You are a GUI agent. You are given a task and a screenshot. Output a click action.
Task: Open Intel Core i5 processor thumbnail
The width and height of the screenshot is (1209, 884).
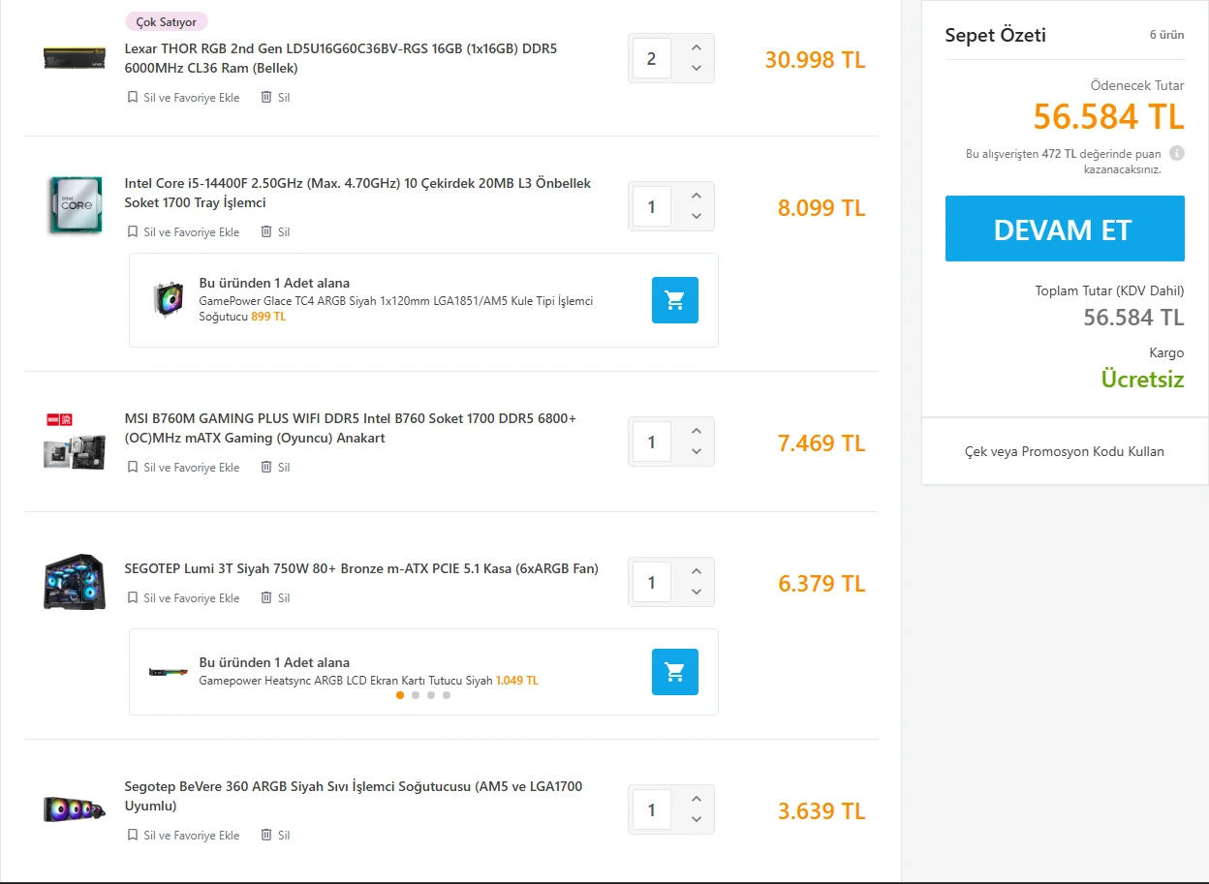pyautogui.click(x=75, y=205)
